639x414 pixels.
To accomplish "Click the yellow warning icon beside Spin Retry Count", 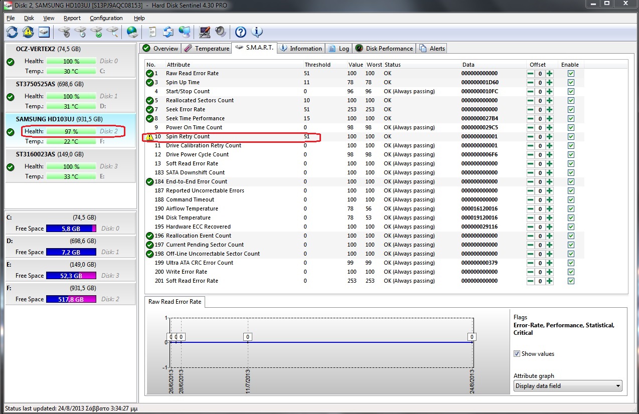I will click(x=149, y=136).
